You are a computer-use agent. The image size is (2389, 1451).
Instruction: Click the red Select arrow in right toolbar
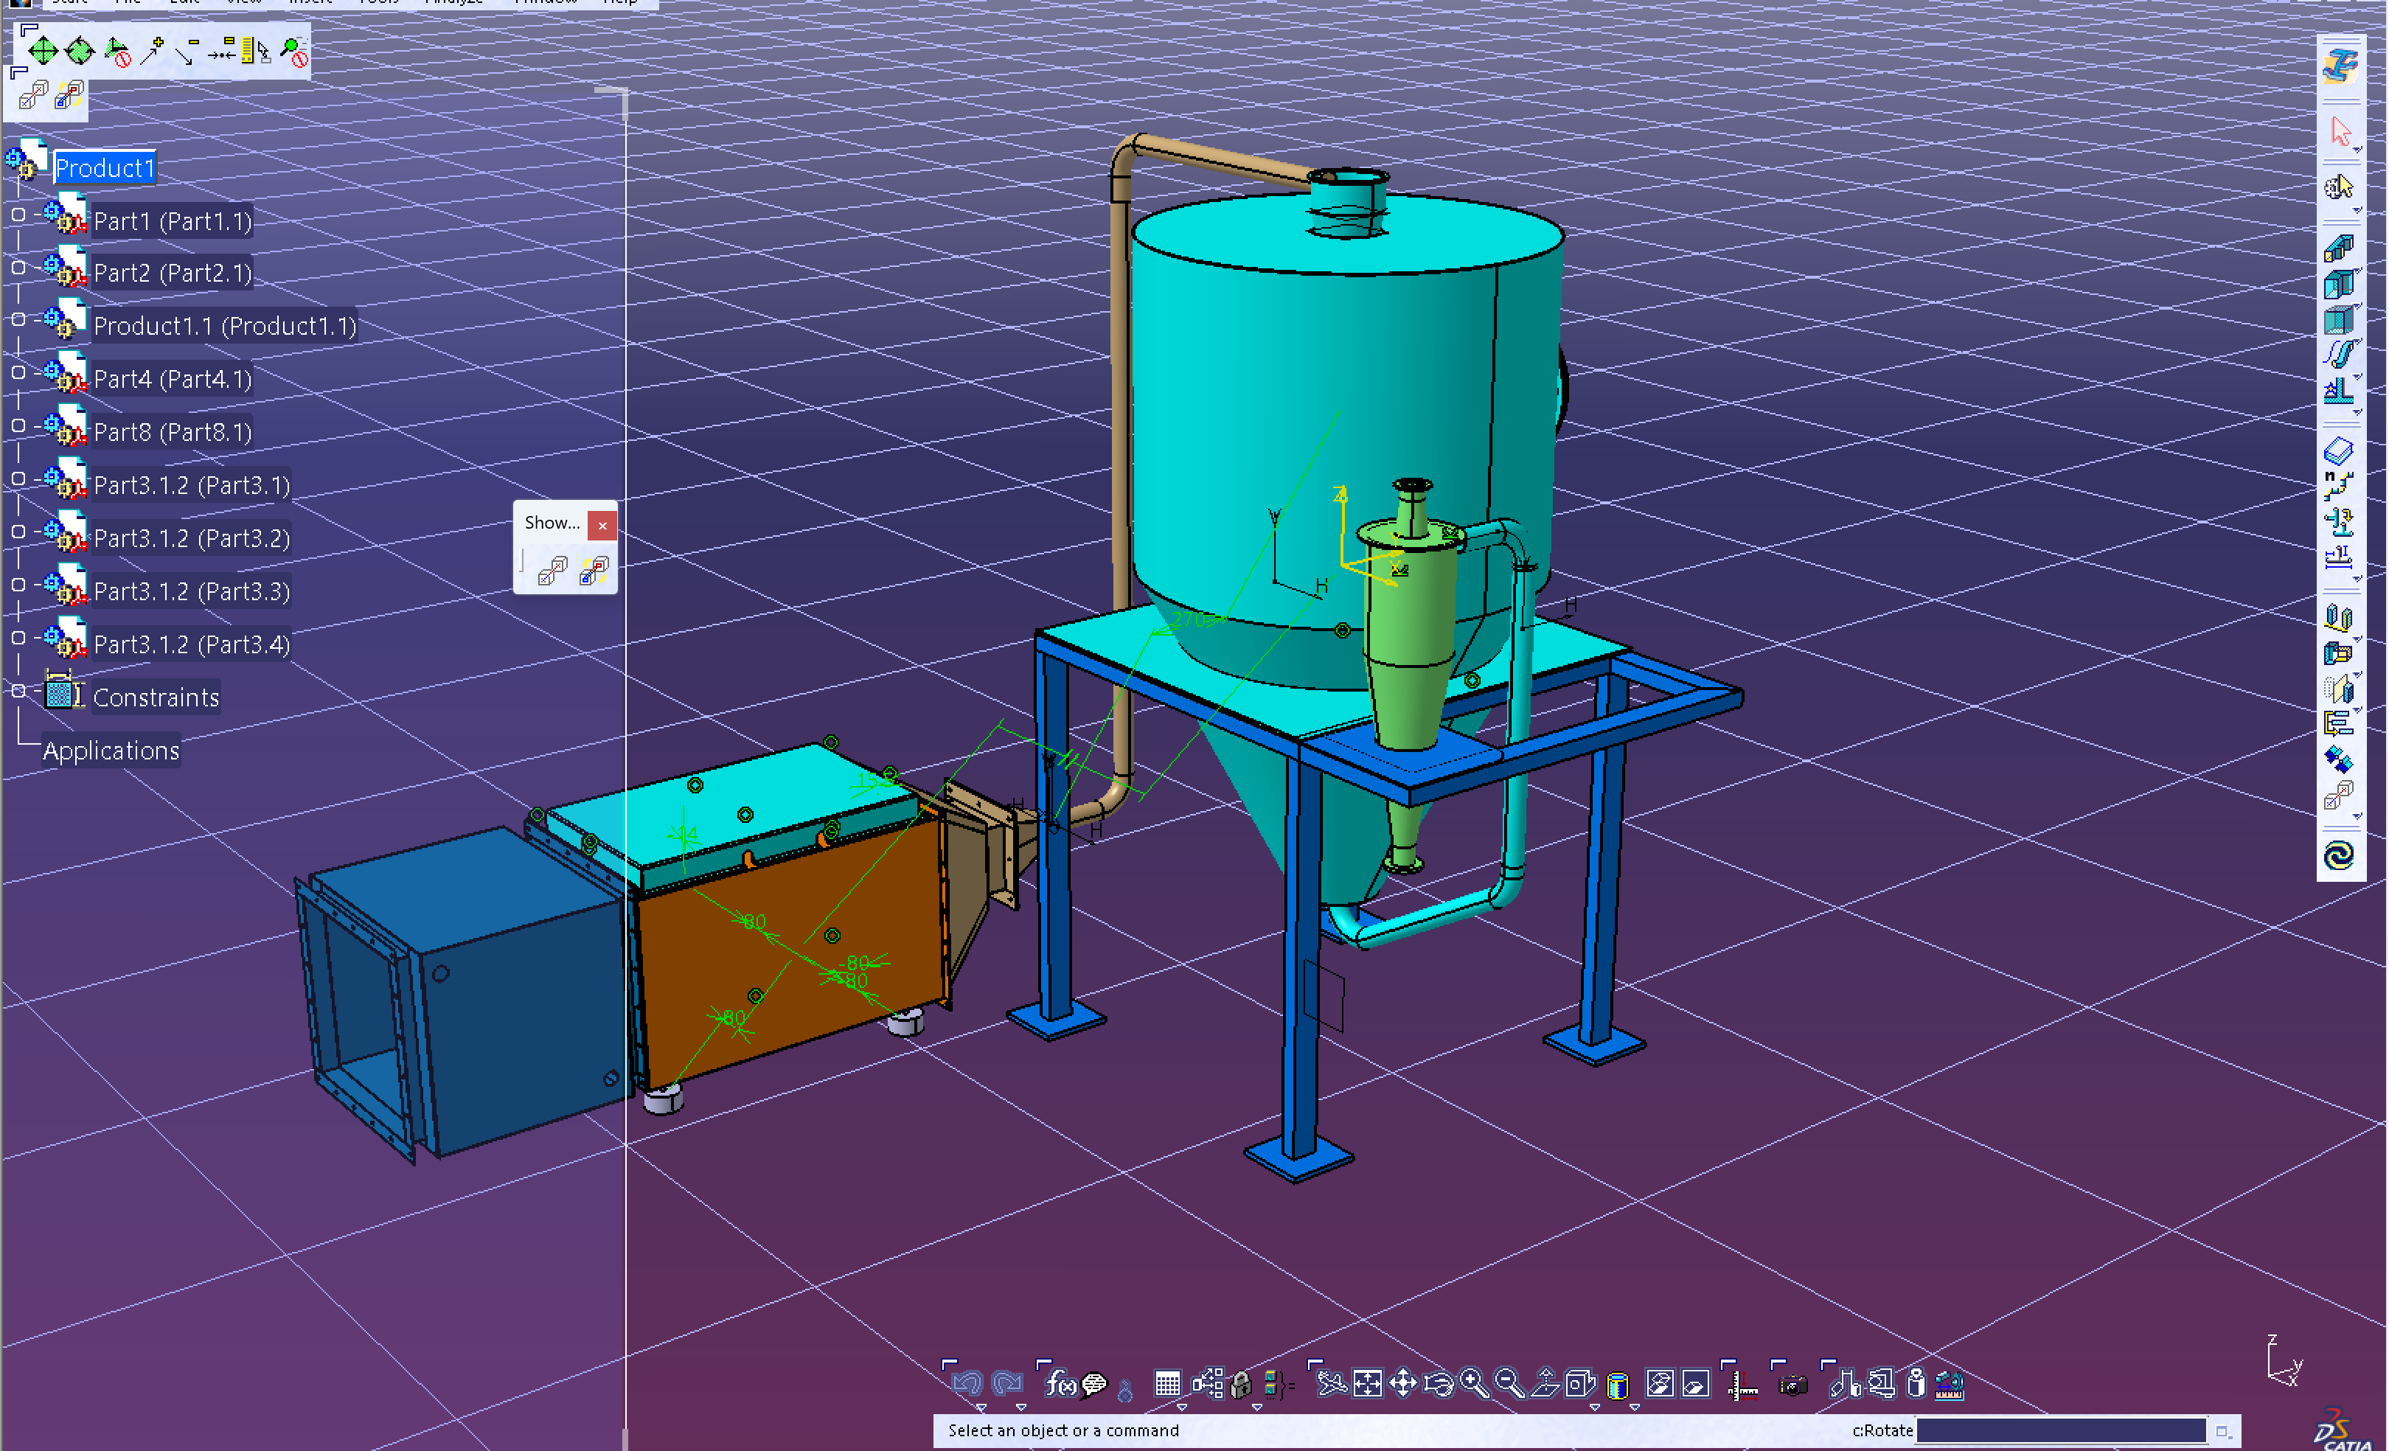point(2340,131)
